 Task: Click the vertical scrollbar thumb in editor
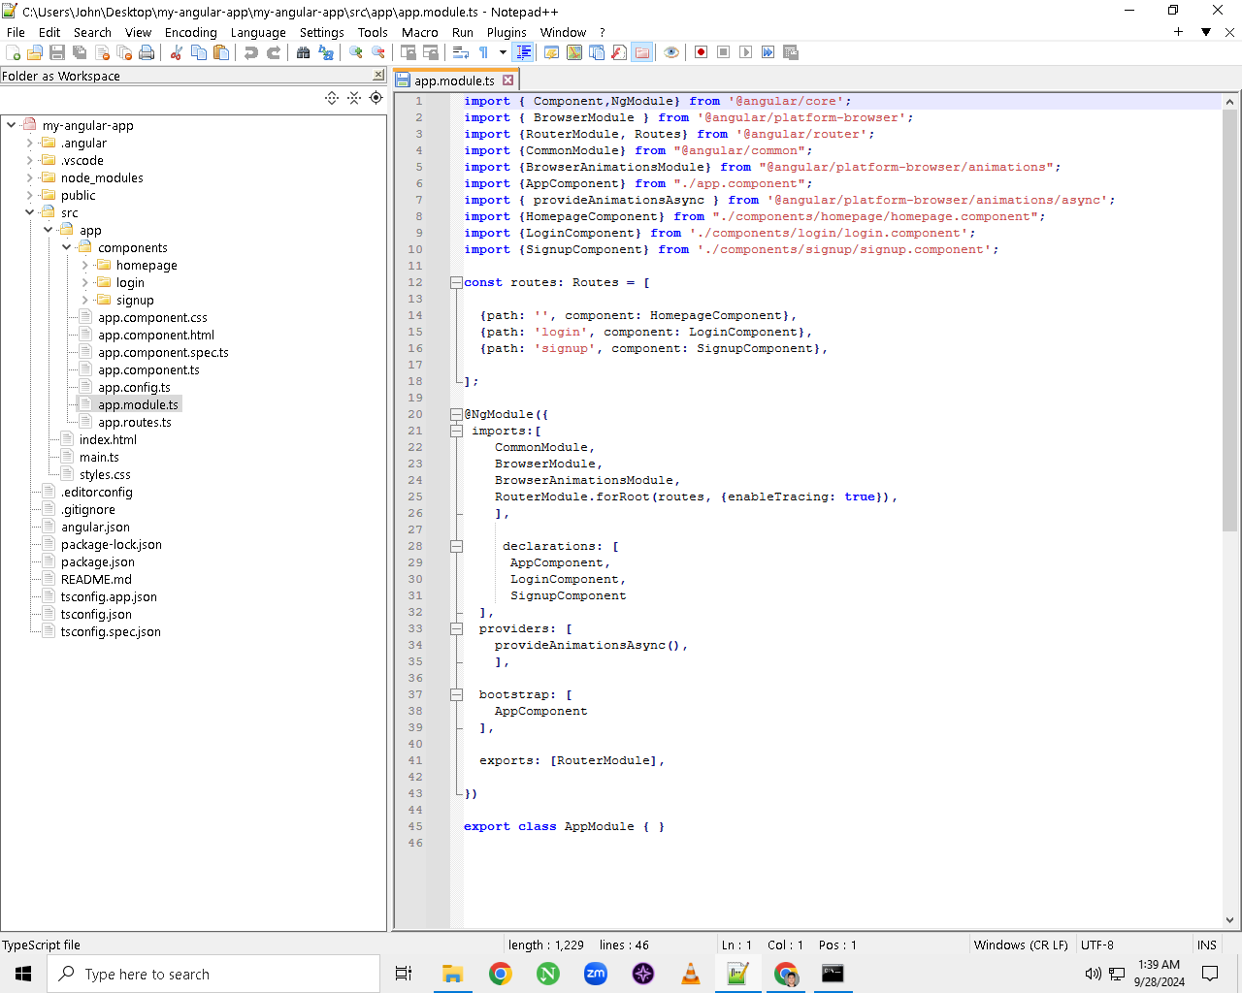tap(1229, 320)
